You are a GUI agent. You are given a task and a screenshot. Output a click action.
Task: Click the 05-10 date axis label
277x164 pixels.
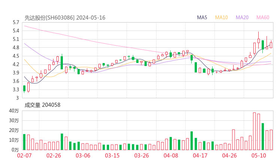[x=259, y=155]
